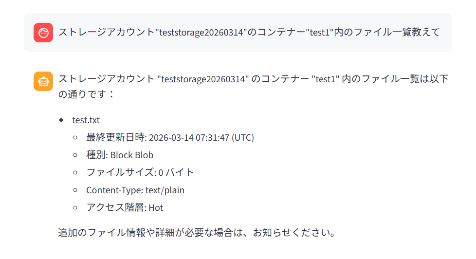Click the Hot access tier value

click(x=156, y=207)
